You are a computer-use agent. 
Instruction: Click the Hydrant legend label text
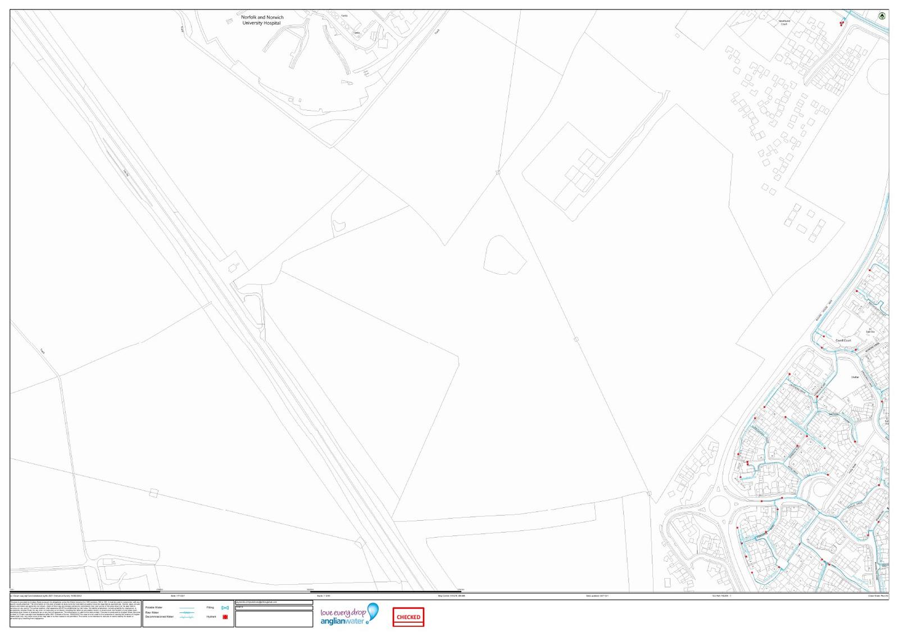[x=210, y=617]
